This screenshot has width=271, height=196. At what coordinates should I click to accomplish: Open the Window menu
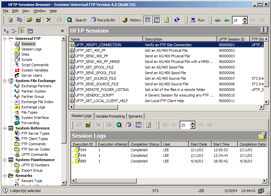point(39,11)
